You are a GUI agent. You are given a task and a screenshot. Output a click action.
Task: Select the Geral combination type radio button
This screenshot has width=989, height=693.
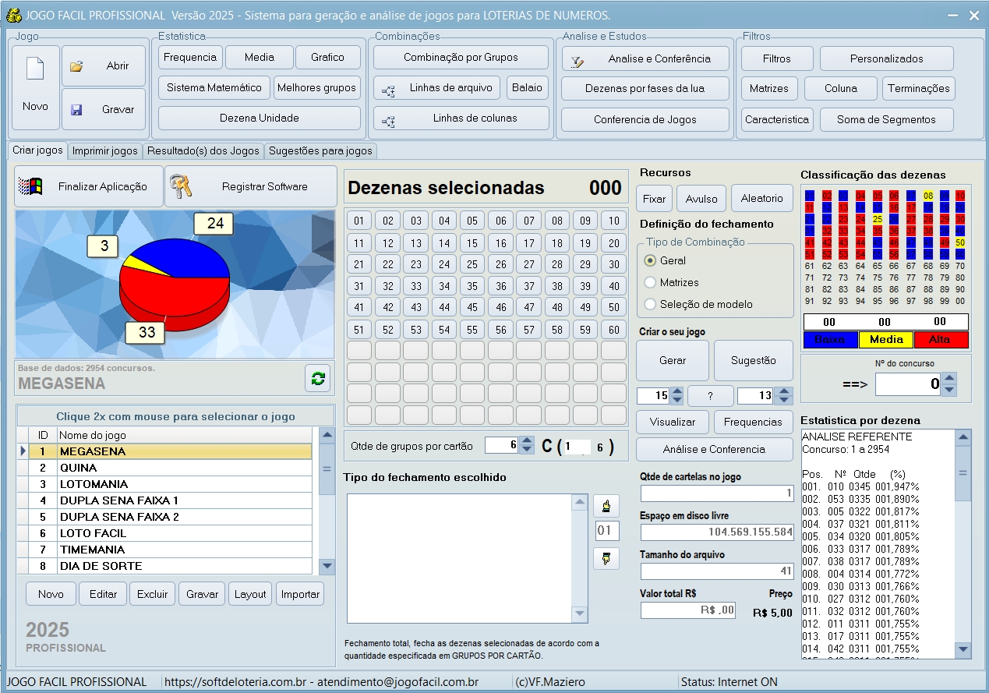tap(650, 260)
